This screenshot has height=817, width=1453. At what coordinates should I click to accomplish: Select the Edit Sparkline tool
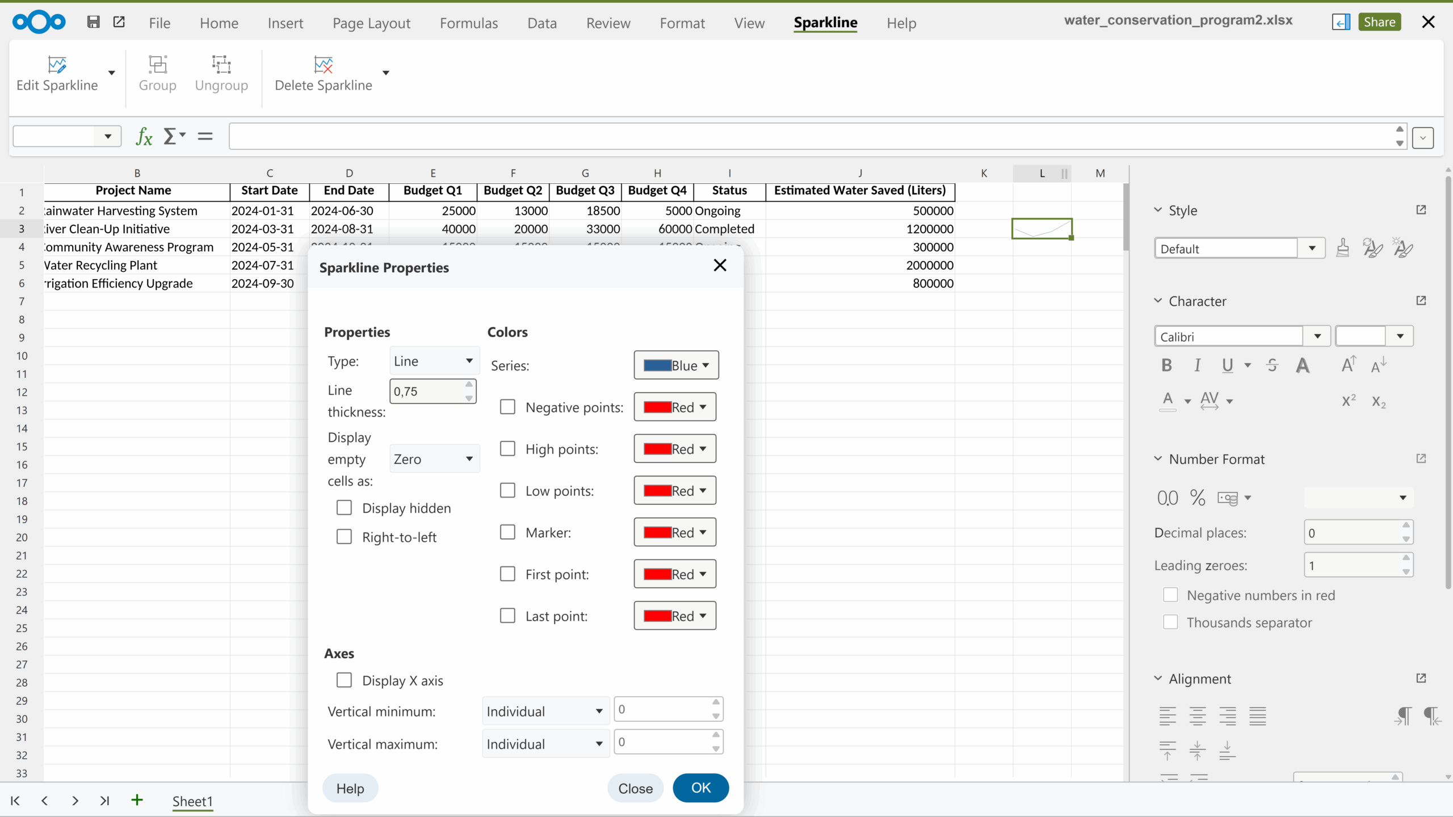pyautogui.click(x=57, y=74)
